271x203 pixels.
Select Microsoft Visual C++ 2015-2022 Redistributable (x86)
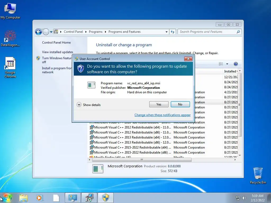pyautogui.click(x=132, y=153)
